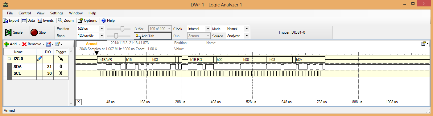Click the I2C 0 bus name
Image resolution: width=433 pixels, height=116 pixels.
[18, 59]
